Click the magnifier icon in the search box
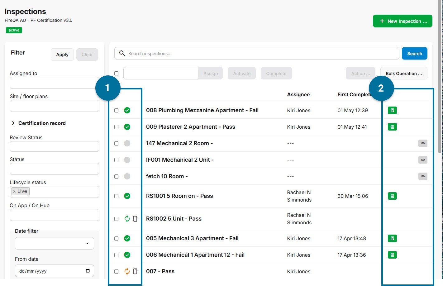Viewport: 443px width, 286px height. click(x=122, y=53)
